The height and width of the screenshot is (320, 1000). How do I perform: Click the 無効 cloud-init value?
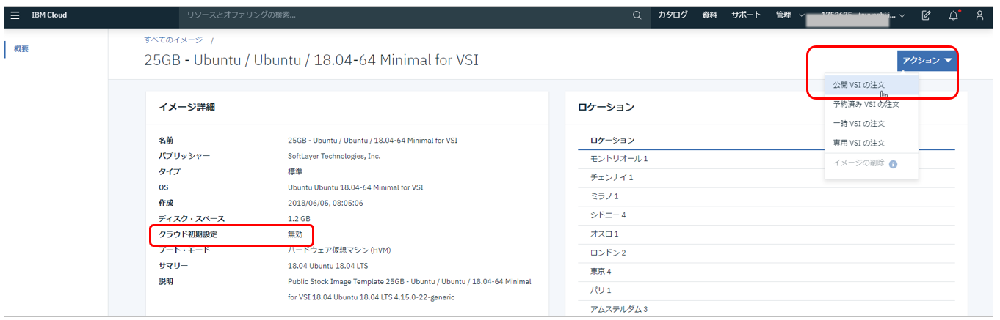click(x=295, y=234)
